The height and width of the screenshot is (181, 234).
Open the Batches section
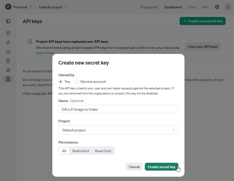8,51
